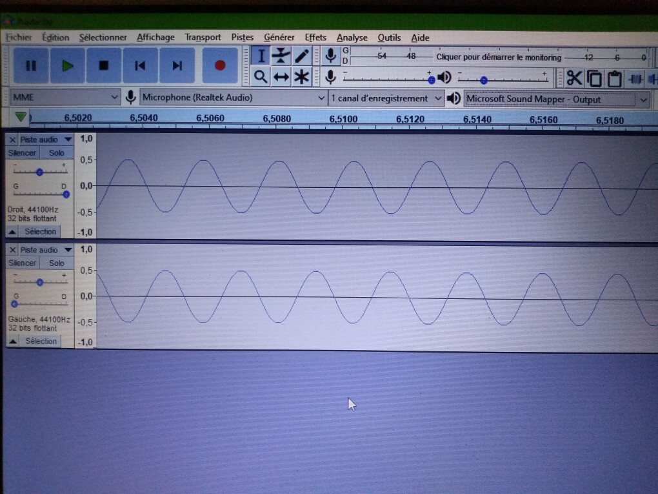Toggle Solo on the Gauche track
The image size is (658, 494).
point(57,263)
